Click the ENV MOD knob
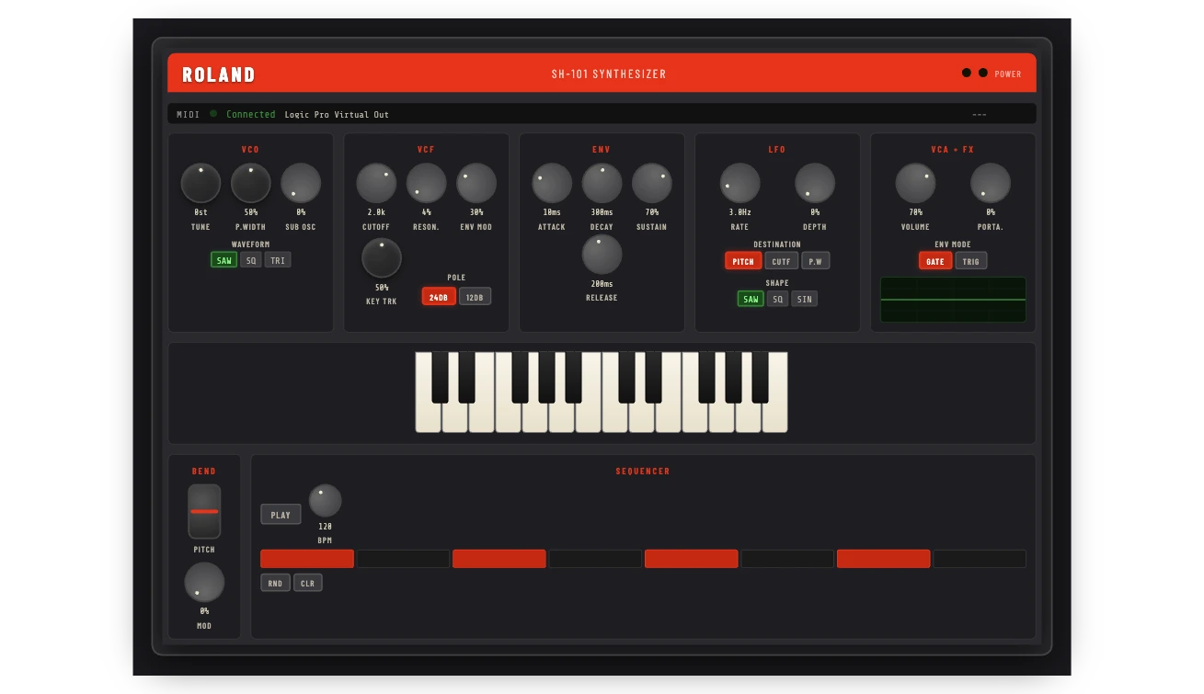This screenshot has width=1204, height=694. (x=476, y=183)
